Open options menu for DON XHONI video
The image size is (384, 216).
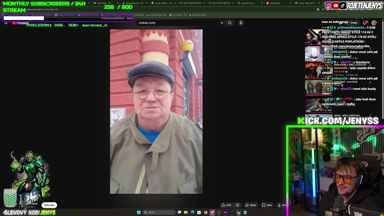coord(370,65)
